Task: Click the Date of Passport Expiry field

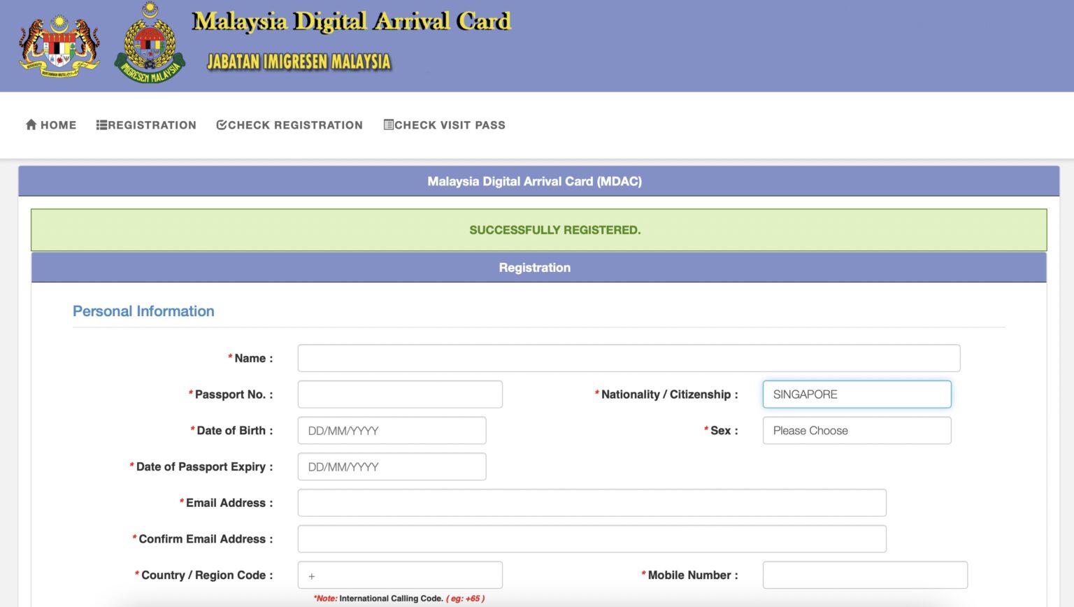Action: [391, 466]
